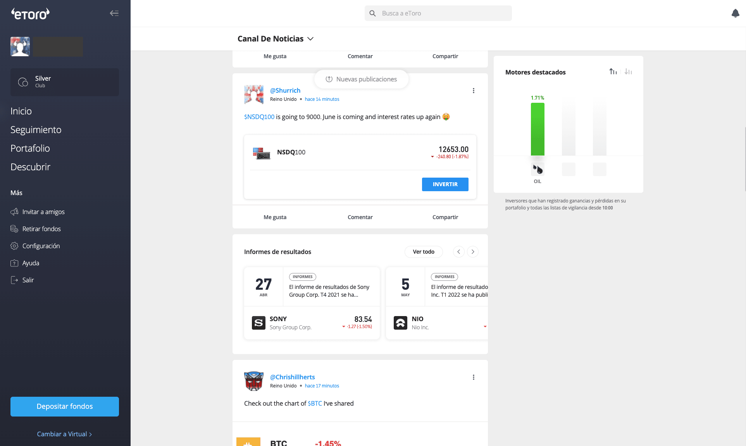This screenshot has height=446, width=746.
Task: Open Portafolio page
Action: [30, 148]
